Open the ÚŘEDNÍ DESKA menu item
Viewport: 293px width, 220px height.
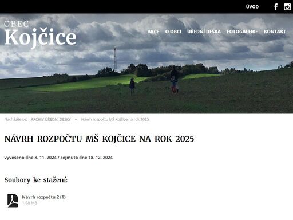(204, 32)
